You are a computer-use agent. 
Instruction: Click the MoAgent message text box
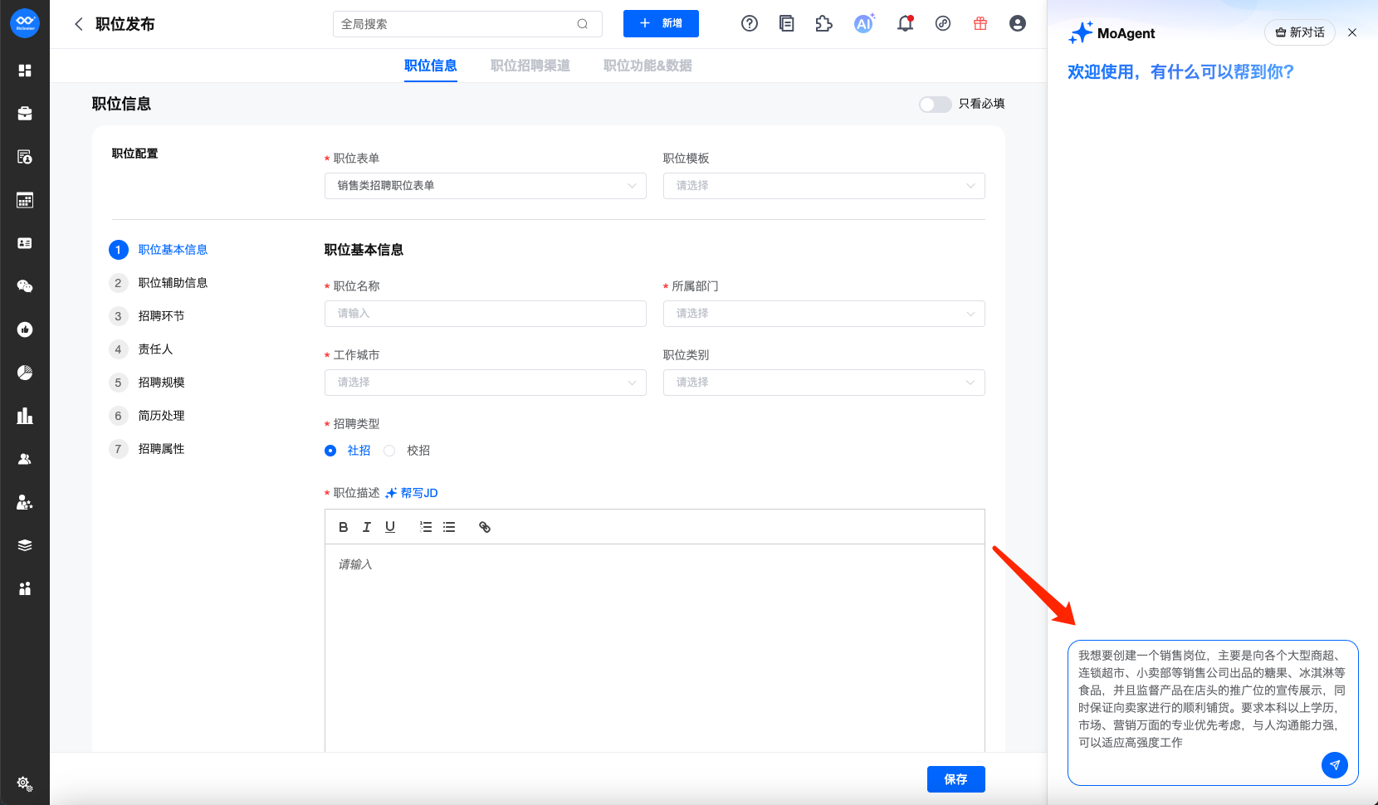pos(1213,712)
